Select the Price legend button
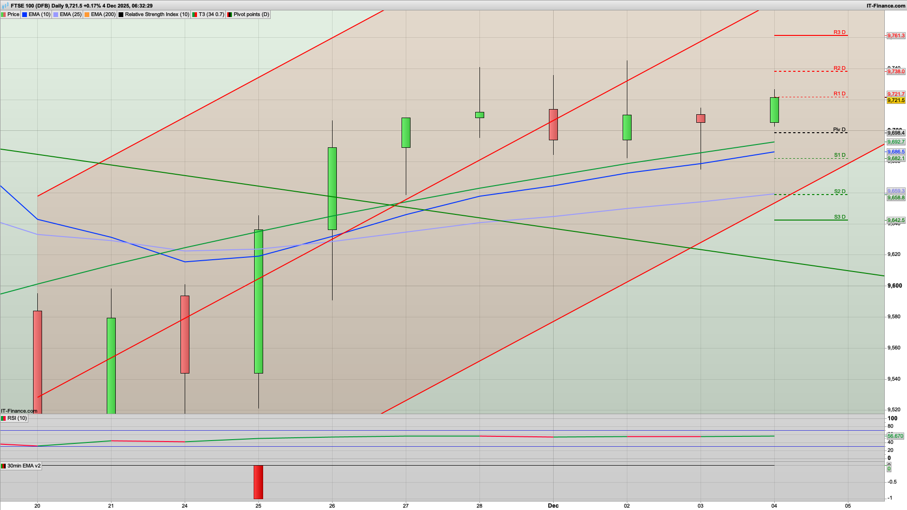The width and height of the screenshot is (907, 510). click(x=13, y=14)
